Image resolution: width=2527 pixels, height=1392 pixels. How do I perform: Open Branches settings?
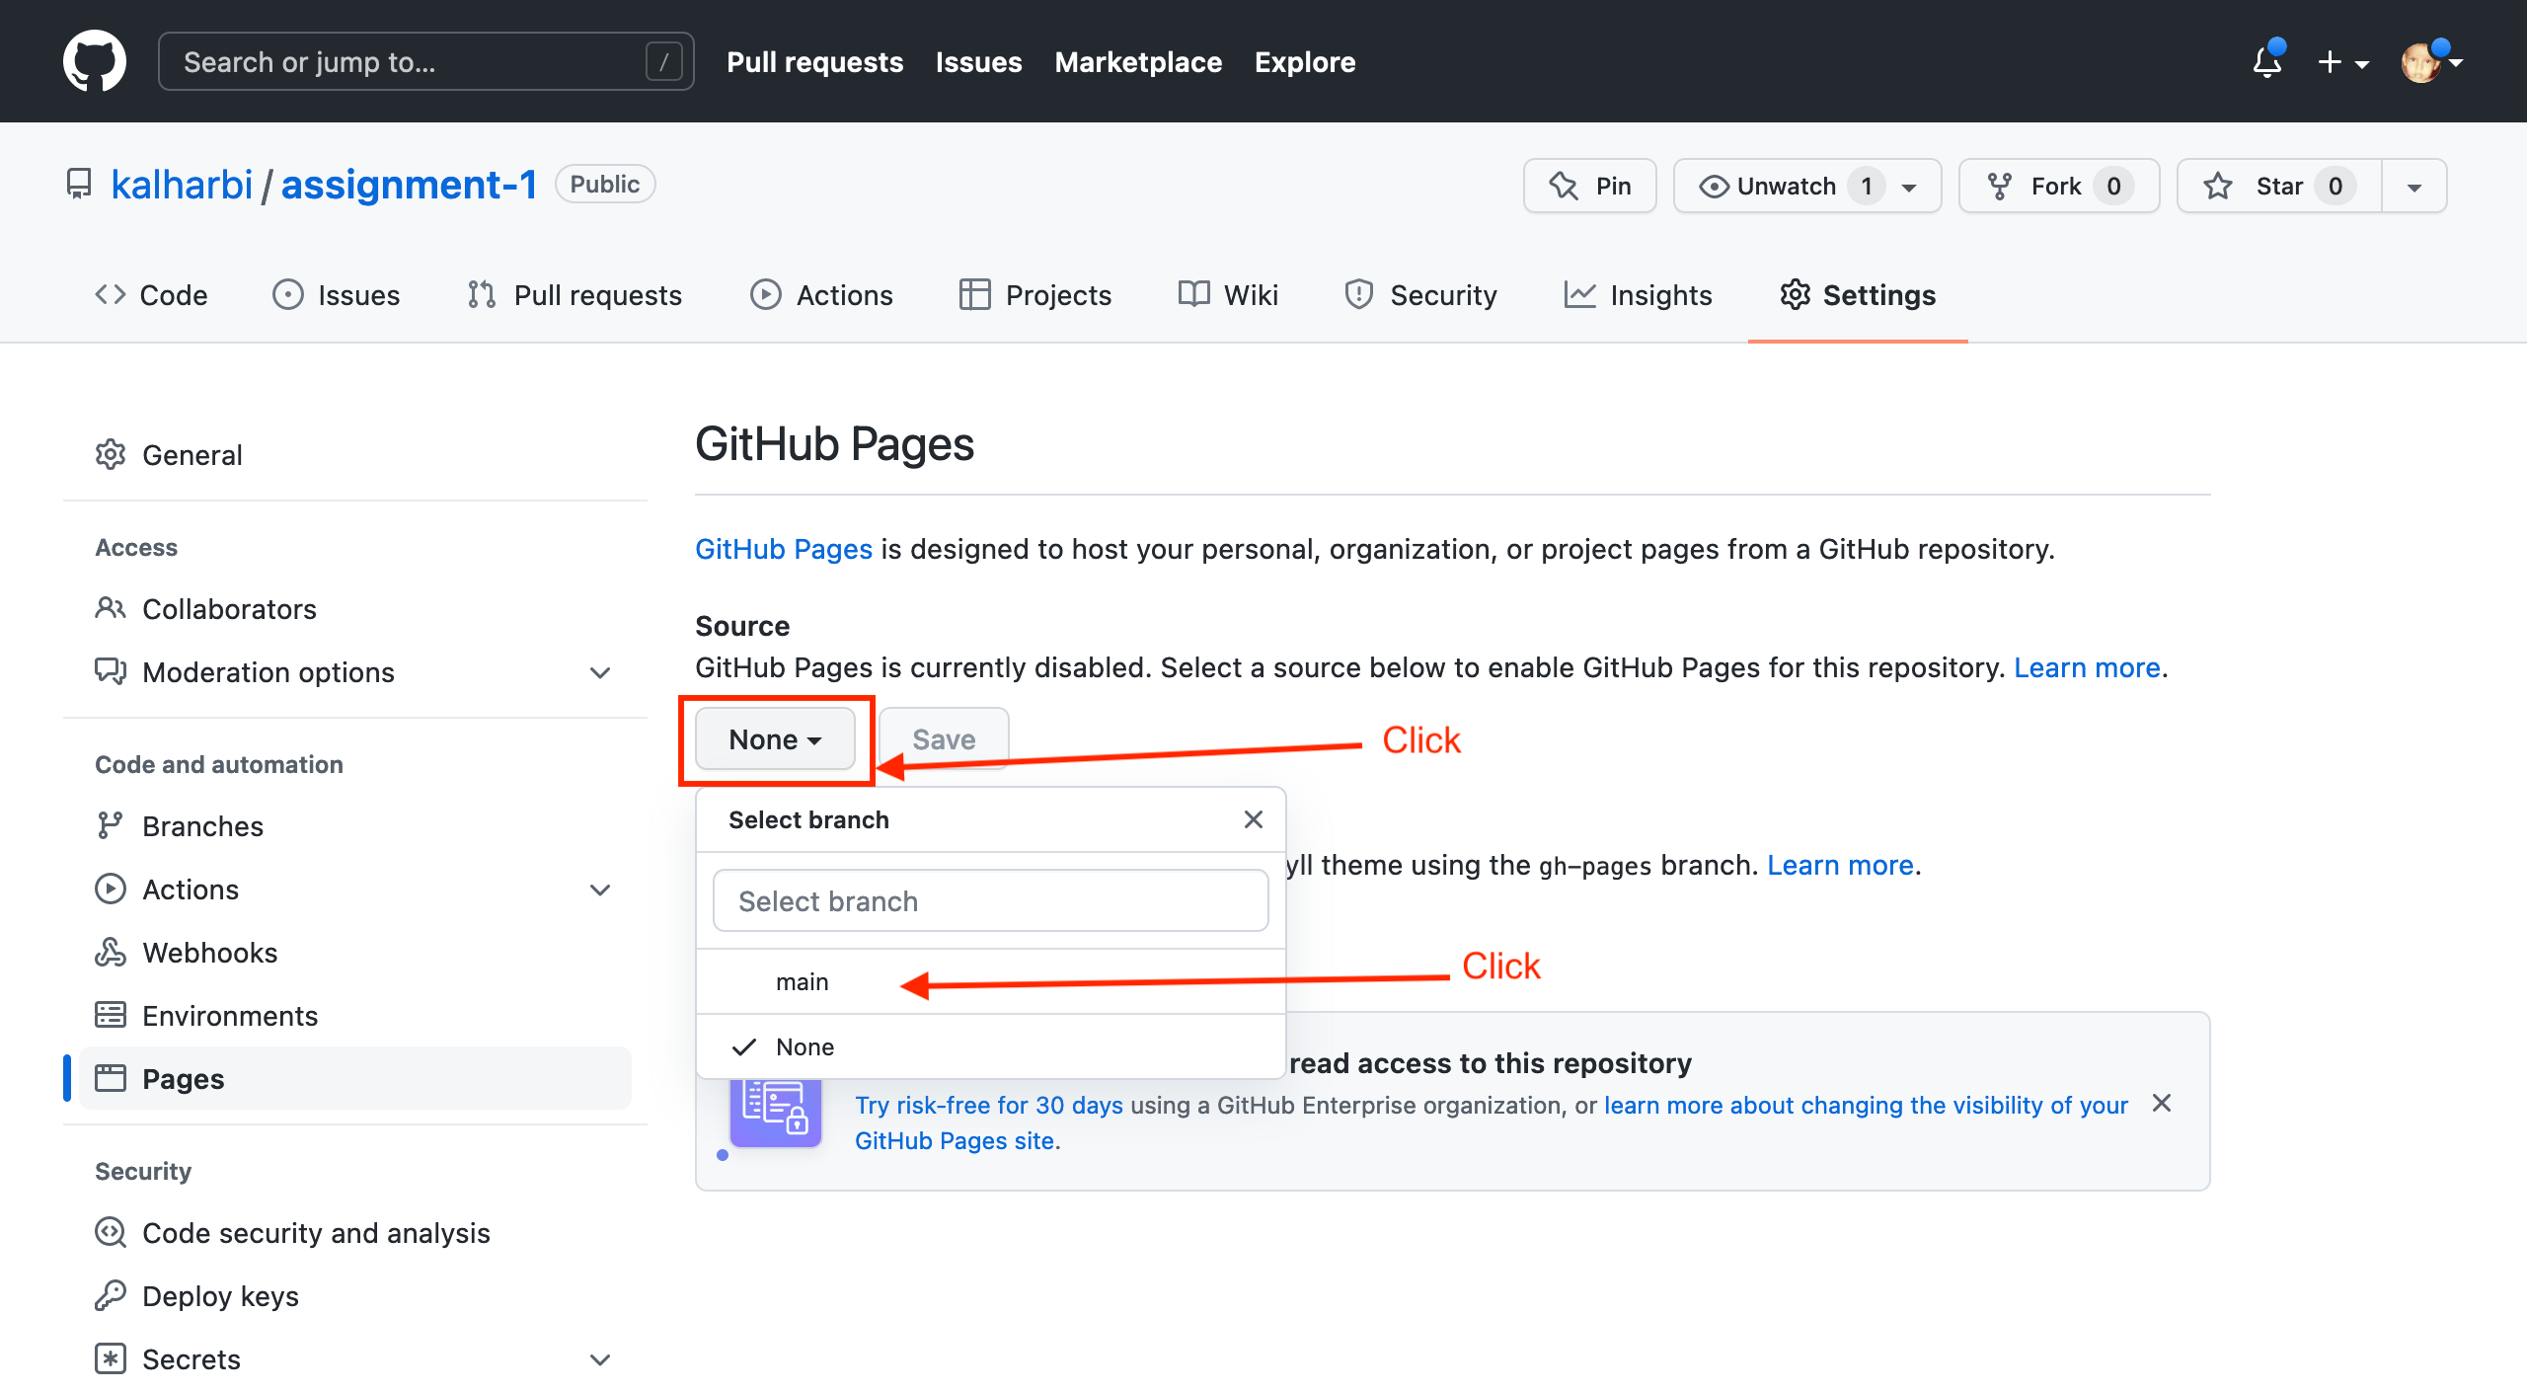click(355, 826)
